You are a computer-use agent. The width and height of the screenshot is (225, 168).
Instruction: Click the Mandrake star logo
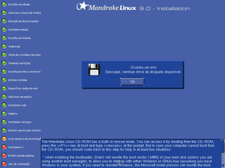pos(82,6)
